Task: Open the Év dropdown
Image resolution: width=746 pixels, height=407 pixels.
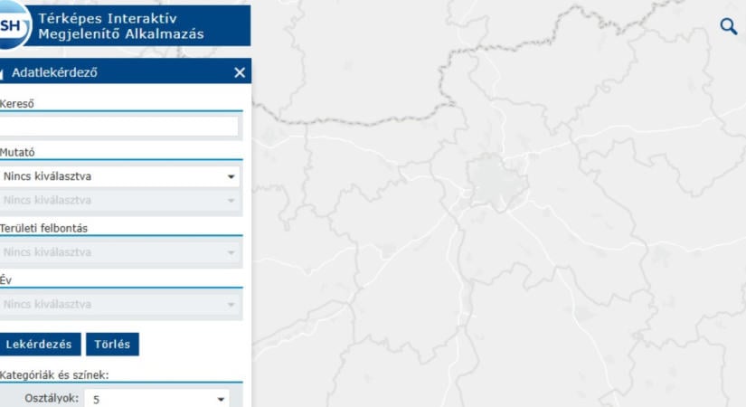Action: [x=119, y=305]
